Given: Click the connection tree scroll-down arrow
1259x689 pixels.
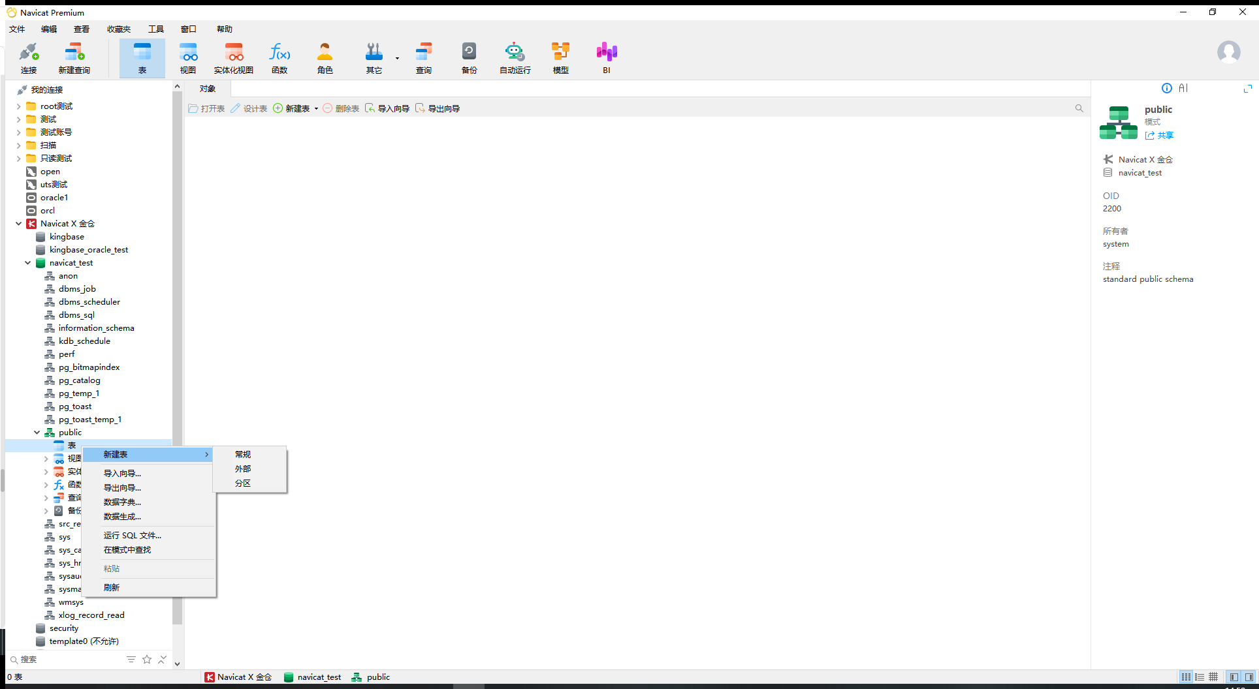Looking at the screenshot, I should point(177,664).
